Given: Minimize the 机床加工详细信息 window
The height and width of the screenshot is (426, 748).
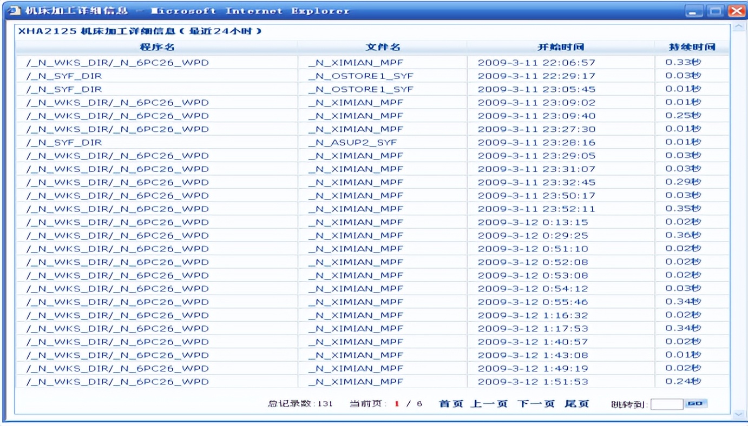Looking at the screenshot, I should (694, 11).
